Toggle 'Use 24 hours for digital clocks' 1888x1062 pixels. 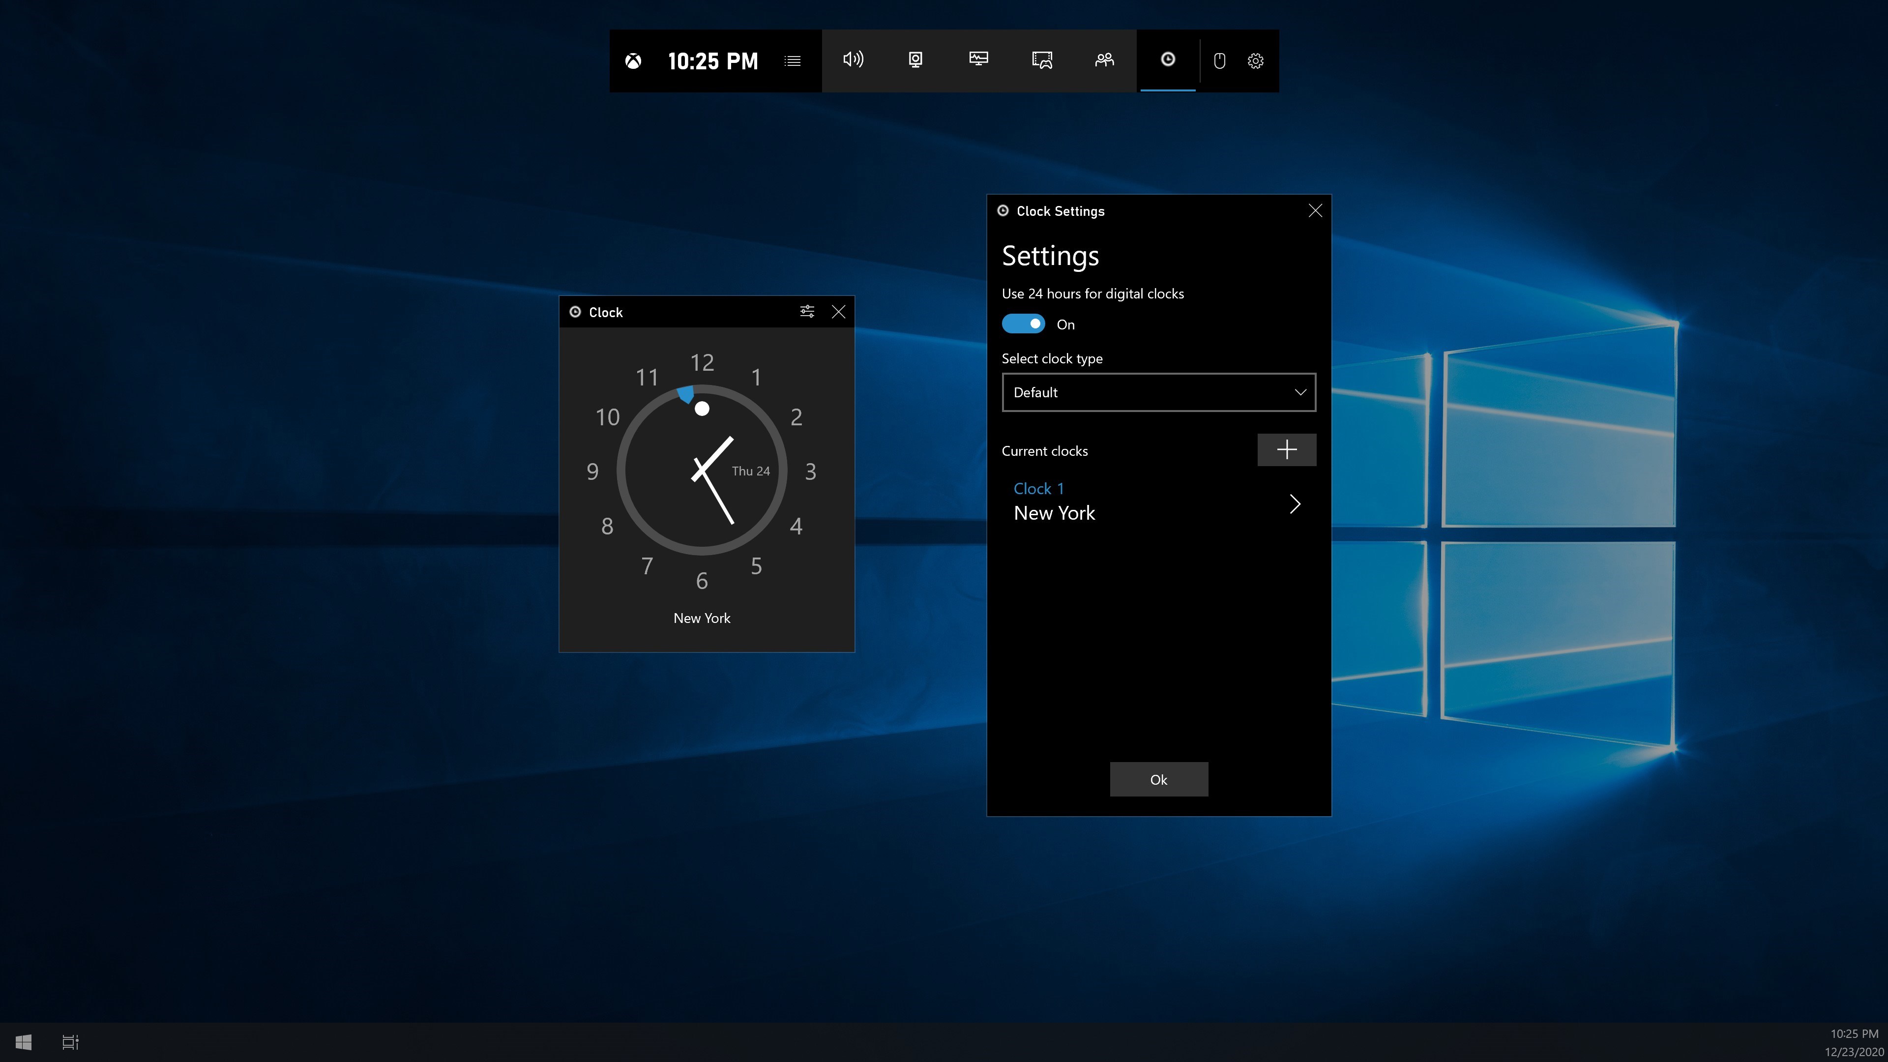click(x=1023, y=323)
